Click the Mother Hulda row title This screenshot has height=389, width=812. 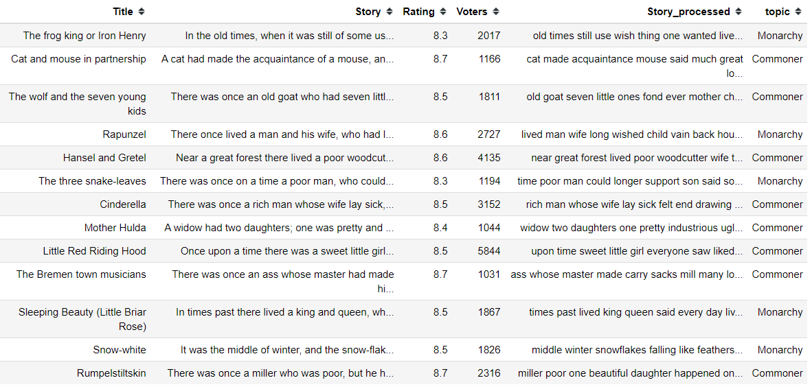pyautogui.click(x=115, y=228)
